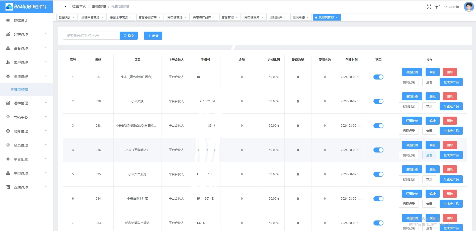Close the 安装工单管理 tab
Viewport: 476px width, 231px height.
pos(131,18)
